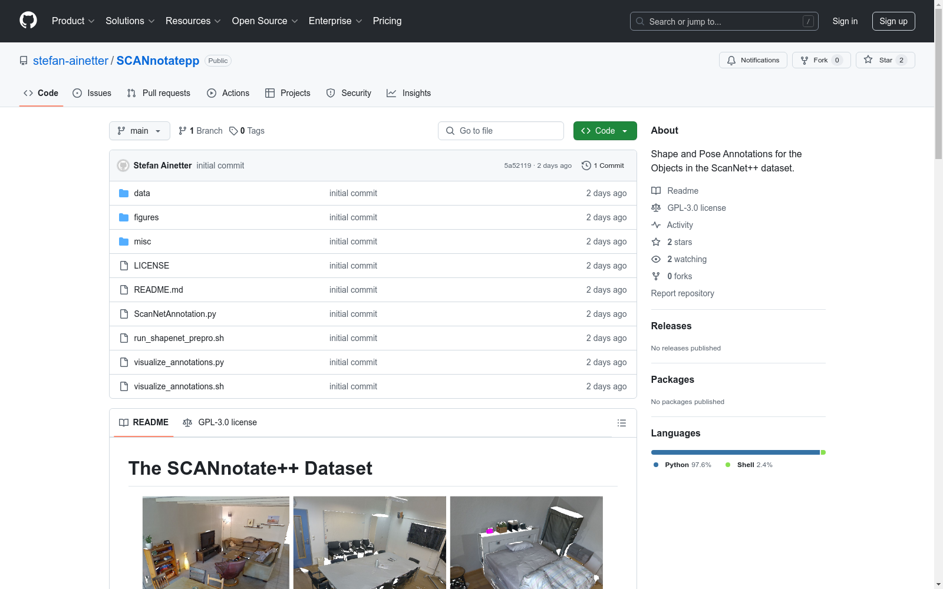Click the SCANnotatepp repository name
This screenshot has width=943, height=589.
[x=158, y=61]
